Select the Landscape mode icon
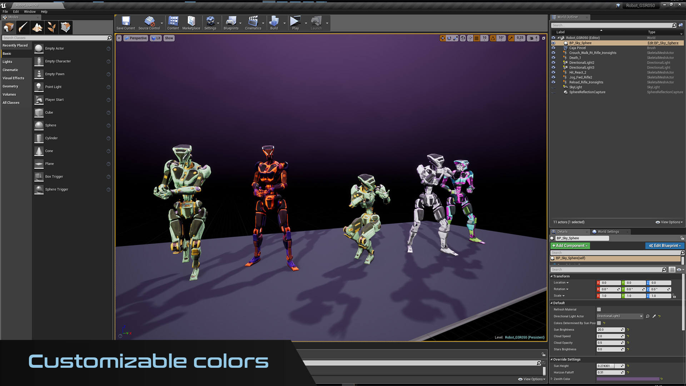This screenshot has height=386, width=686. pyautogui.click(x=37, y=27)
